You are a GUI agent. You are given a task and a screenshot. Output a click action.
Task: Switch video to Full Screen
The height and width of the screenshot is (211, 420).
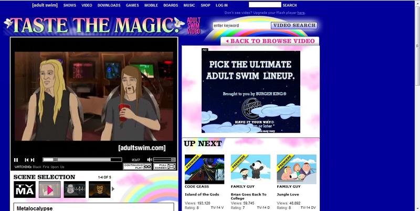[x=164, y=166]
